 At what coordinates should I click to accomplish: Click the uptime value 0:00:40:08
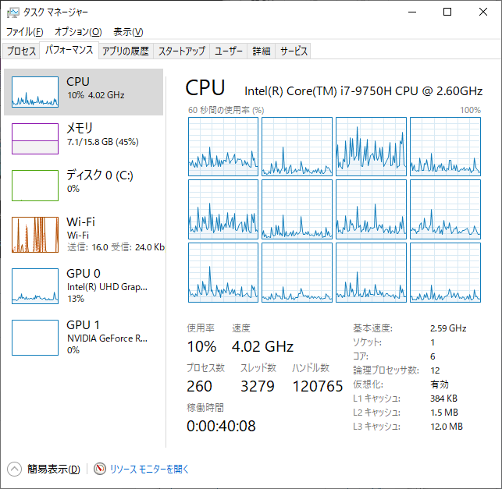click(221, 426)
